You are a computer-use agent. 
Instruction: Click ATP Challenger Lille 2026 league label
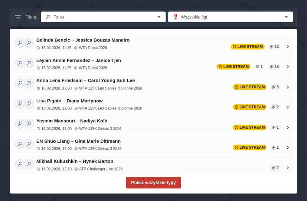(100, 169)
